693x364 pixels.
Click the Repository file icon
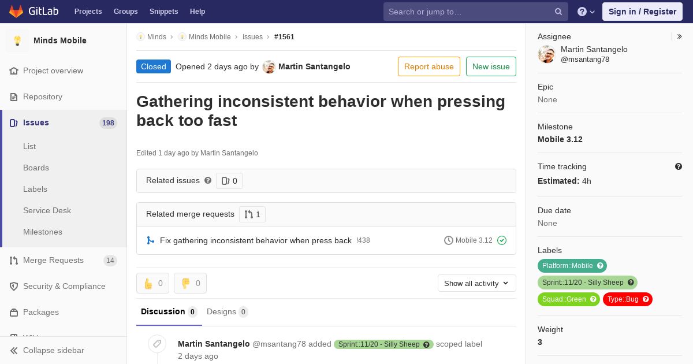14,97
